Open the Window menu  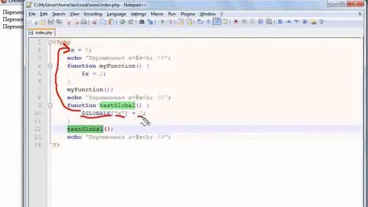pos(208,14)
